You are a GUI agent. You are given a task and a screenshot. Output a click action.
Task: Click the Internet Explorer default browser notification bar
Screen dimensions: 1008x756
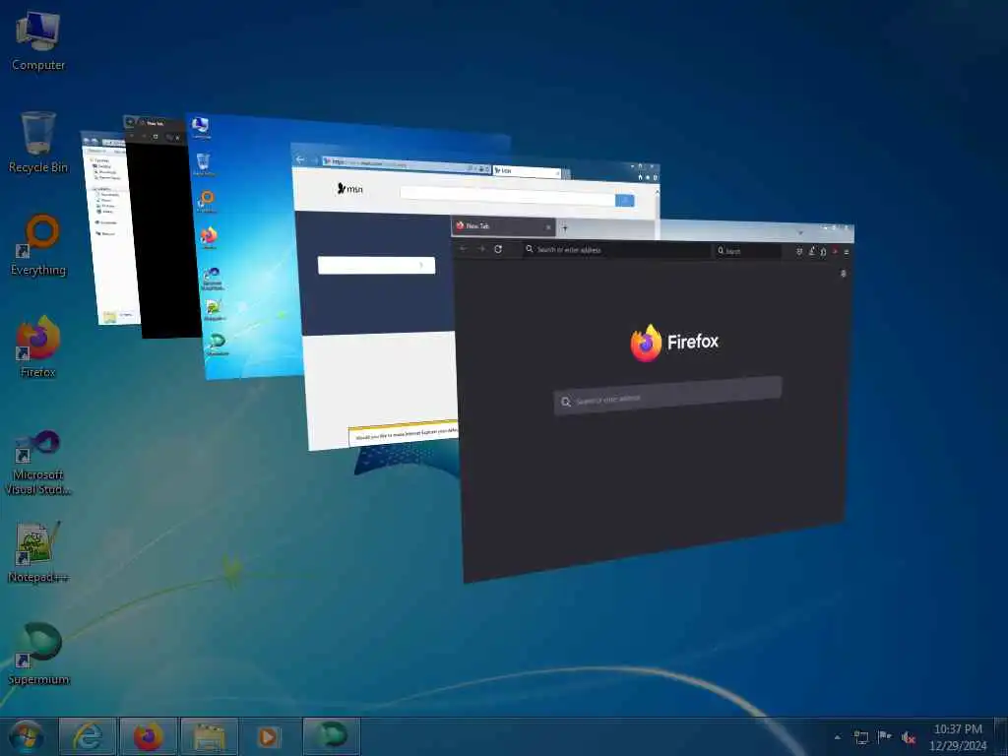pos(403,433)
